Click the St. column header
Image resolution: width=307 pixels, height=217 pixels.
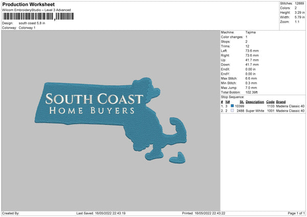242,102
